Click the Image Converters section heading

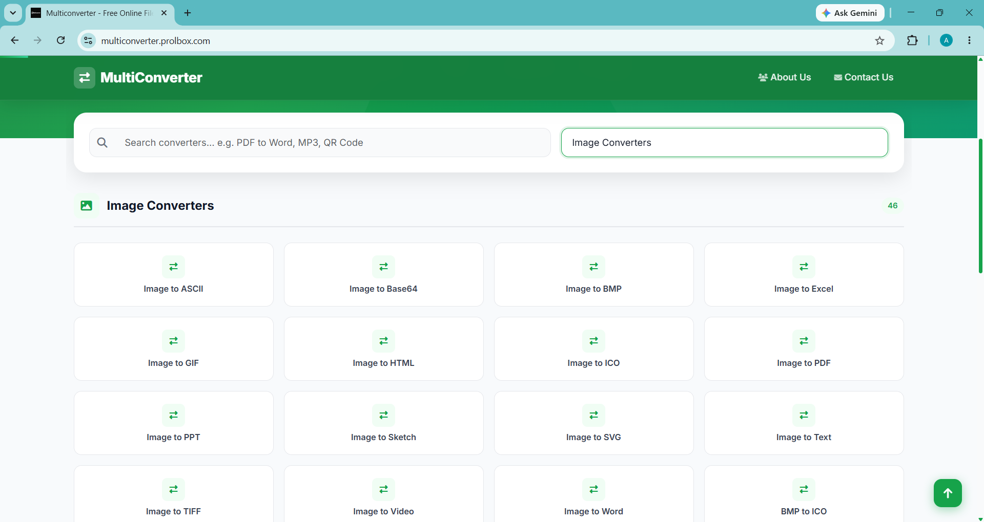click(160, 206)
